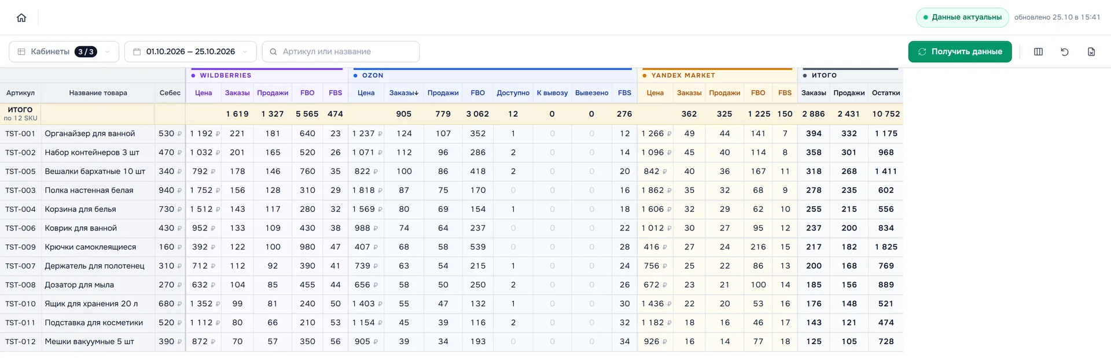Expand the Кабинеты 3/3 dropdown
1111x358 pixels.
click(x=64, y=52)
